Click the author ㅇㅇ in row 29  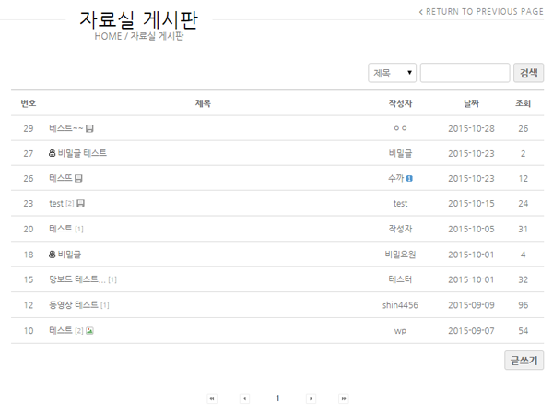(x=400, y=128)
